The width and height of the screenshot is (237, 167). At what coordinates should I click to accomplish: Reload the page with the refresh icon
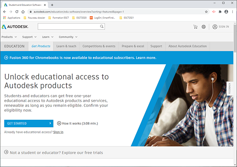pos(17,11)
